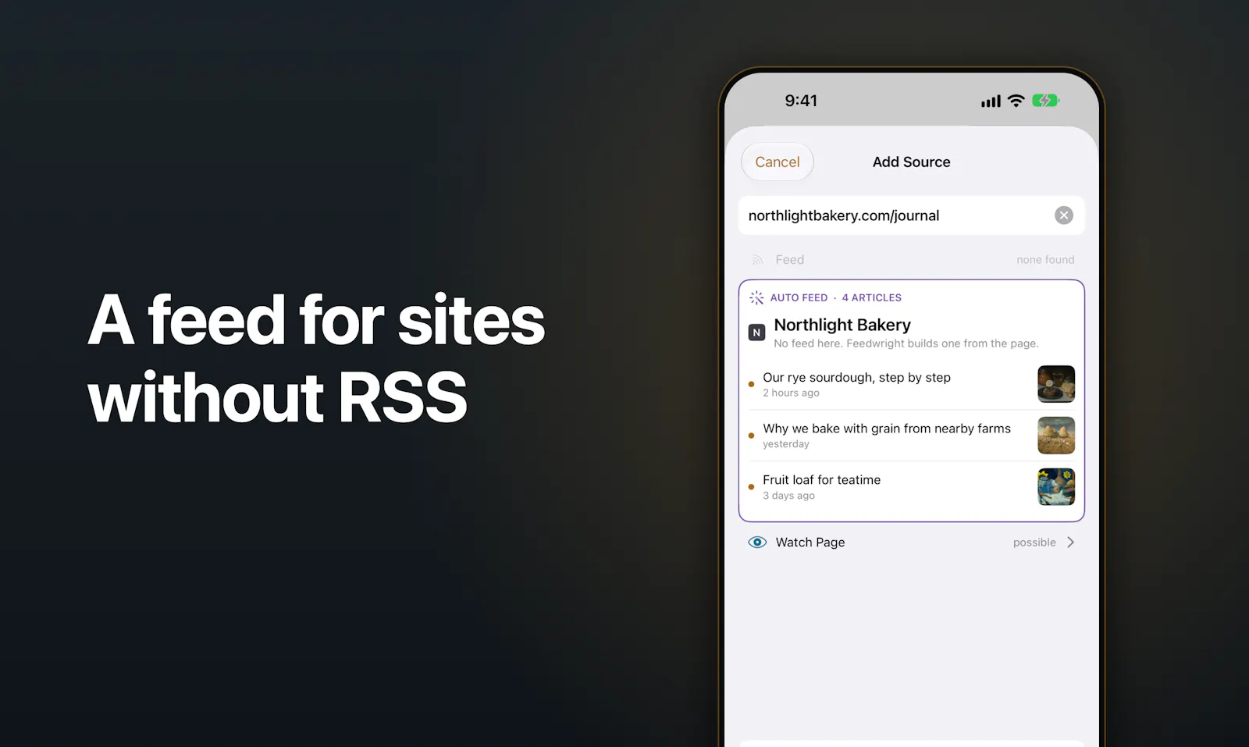The image size is (1249, 747).
Task: Expand Watch Page with the chevron arrow
Action: [1070, 542]
